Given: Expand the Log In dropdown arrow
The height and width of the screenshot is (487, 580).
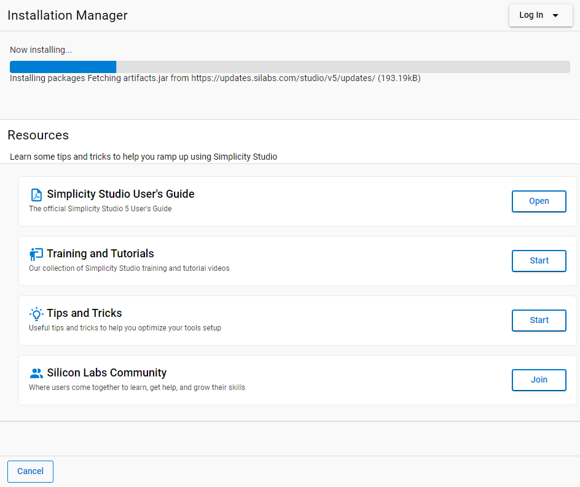Looking at the screenshot, I should point(555,15).
